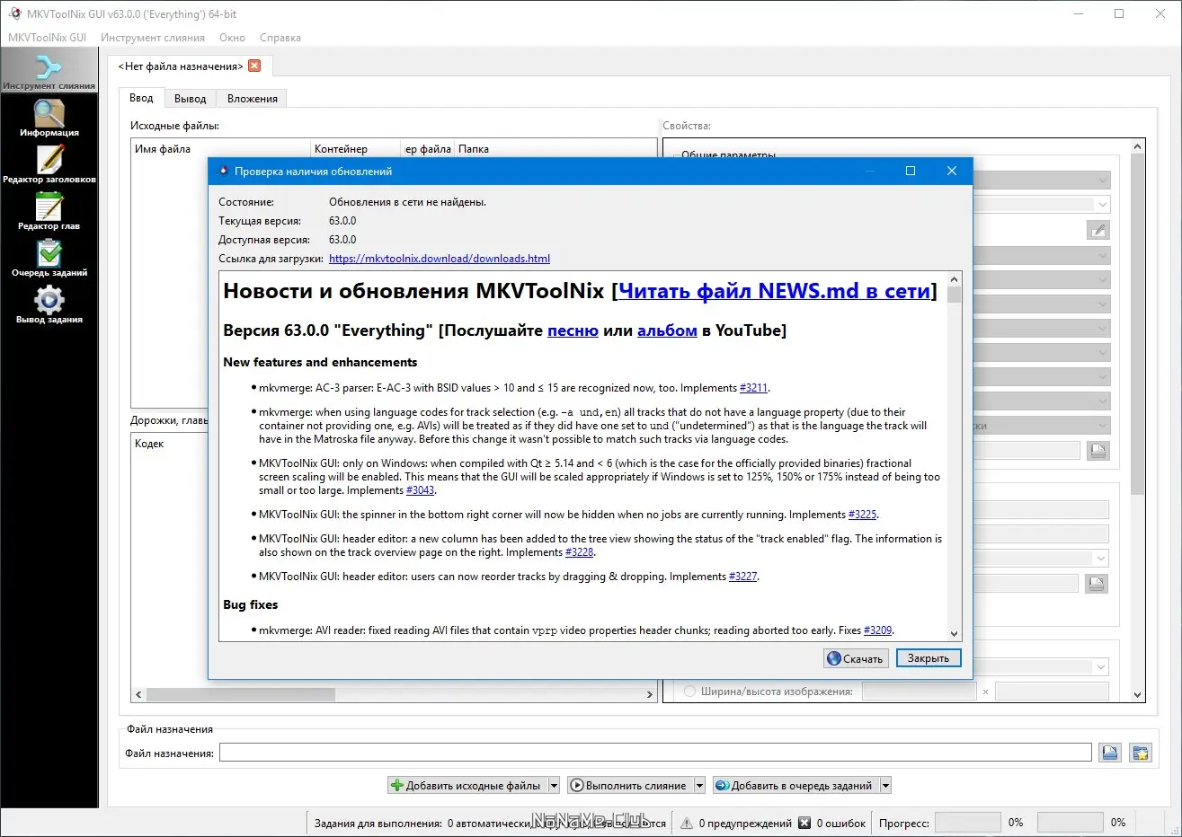The image size is (1182, 837).
Task: Click the news pane scrollbar down arrow
Action: coord(954,634)
